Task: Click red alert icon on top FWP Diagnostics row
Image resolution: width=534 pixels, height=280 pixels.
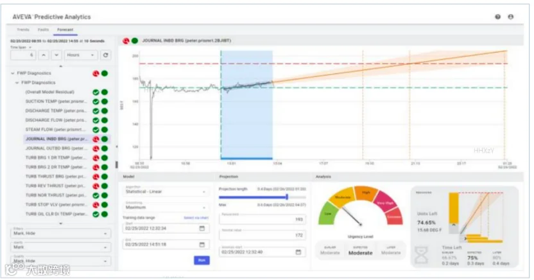Action: 96,73
